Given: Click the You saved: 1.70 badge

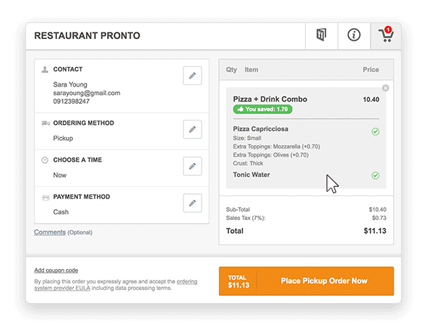Looking at the screenshot, I should click(262, 109).
